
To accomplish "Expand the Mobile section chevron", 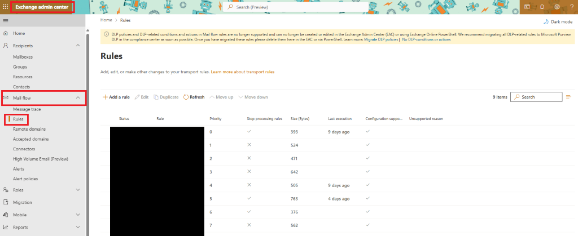I will (78, 215).
